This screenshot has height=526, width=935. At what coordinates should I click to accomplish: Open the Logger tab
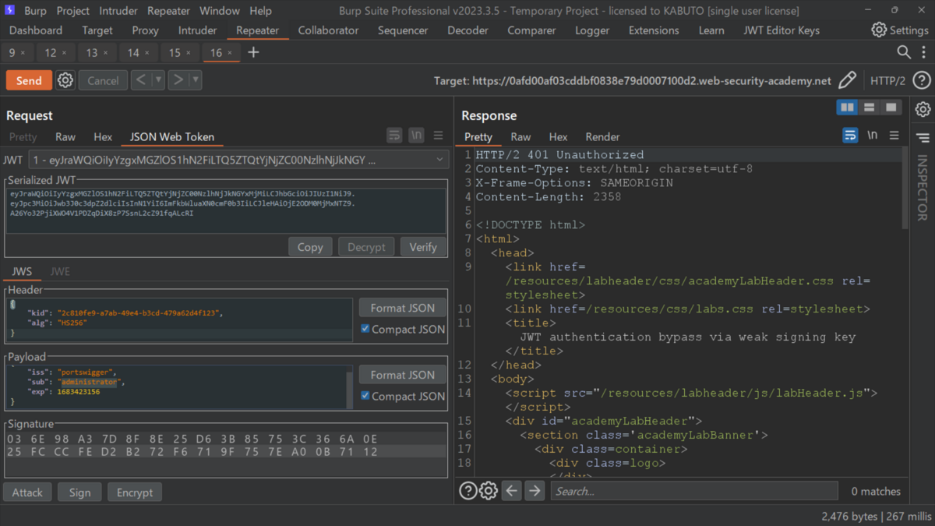point(592,30)
